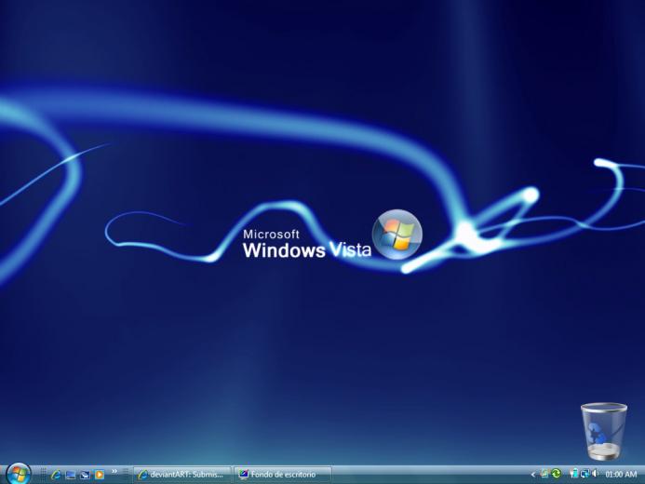Expand the Quick Launch overflow chevron
The height and width of the screenshot is (484, 645).
pyautogui.click(x=114, y=471)
